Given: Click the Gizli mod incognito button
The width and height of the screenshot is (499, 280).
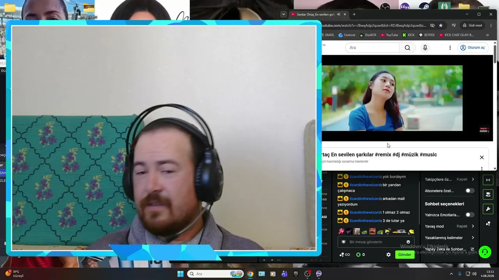Looking at the screenshot, I should (472, 25).
